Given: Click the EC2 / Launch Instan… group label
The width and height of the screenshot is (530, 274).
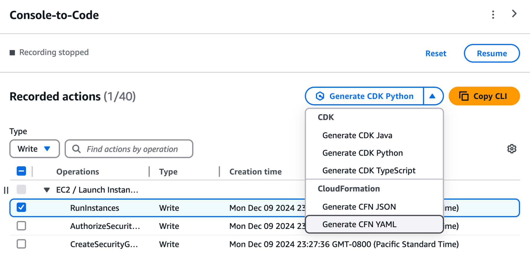Looking at the screenshot, I should (x=97, y=190).
